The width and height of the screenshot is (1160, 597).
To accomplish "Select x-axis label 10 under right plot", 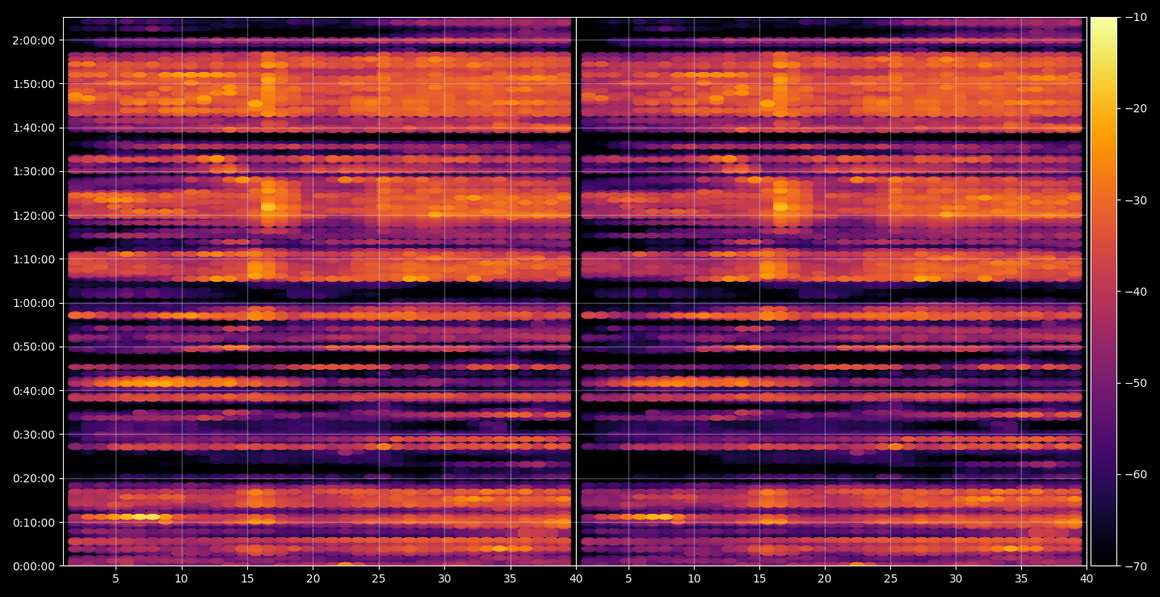I will (693, 579).
